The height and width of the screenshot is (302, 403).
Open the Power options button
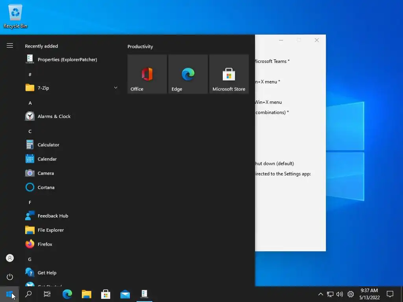click(10, 277)
